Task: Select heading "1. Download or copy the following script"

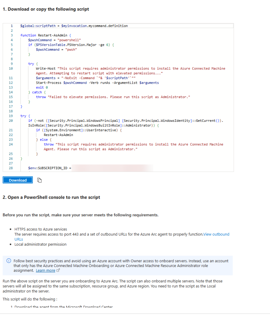Action: (46, 9)
